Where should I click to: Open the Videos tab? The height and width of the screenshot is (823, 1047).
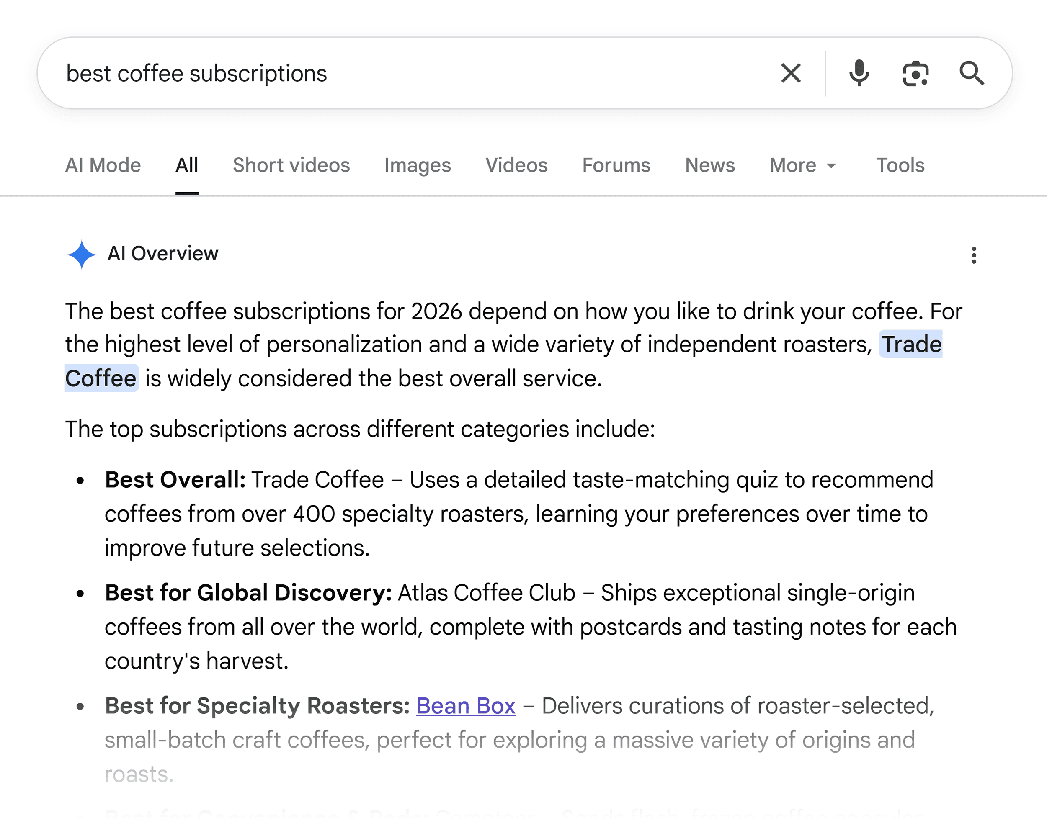(x=516, y=165)
